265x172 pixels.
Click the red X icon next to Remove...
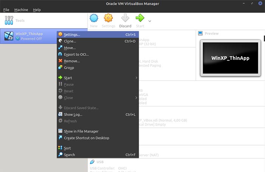pos(60,61)
